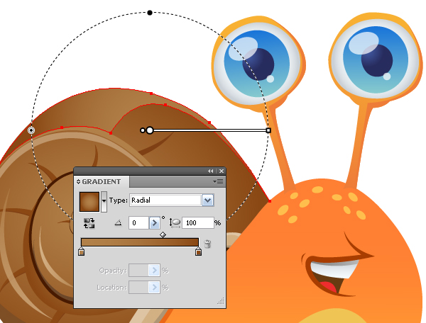426x323 pixels.
Task: Click the gradient annotator origin circle
Action: coord(150,130)
